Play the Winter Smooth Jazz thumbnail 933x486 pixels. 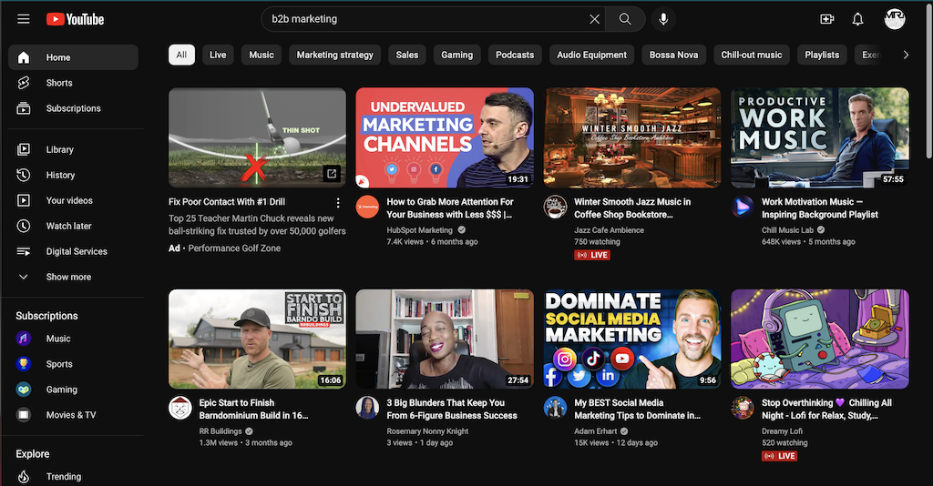pyautogui.click(x=632, y=137)
